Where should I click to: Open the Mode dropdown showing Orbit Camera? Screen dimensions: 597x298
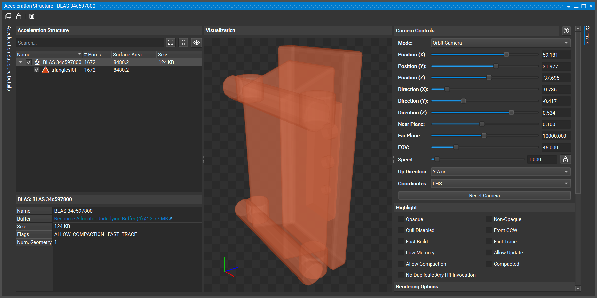click(501, 43)
